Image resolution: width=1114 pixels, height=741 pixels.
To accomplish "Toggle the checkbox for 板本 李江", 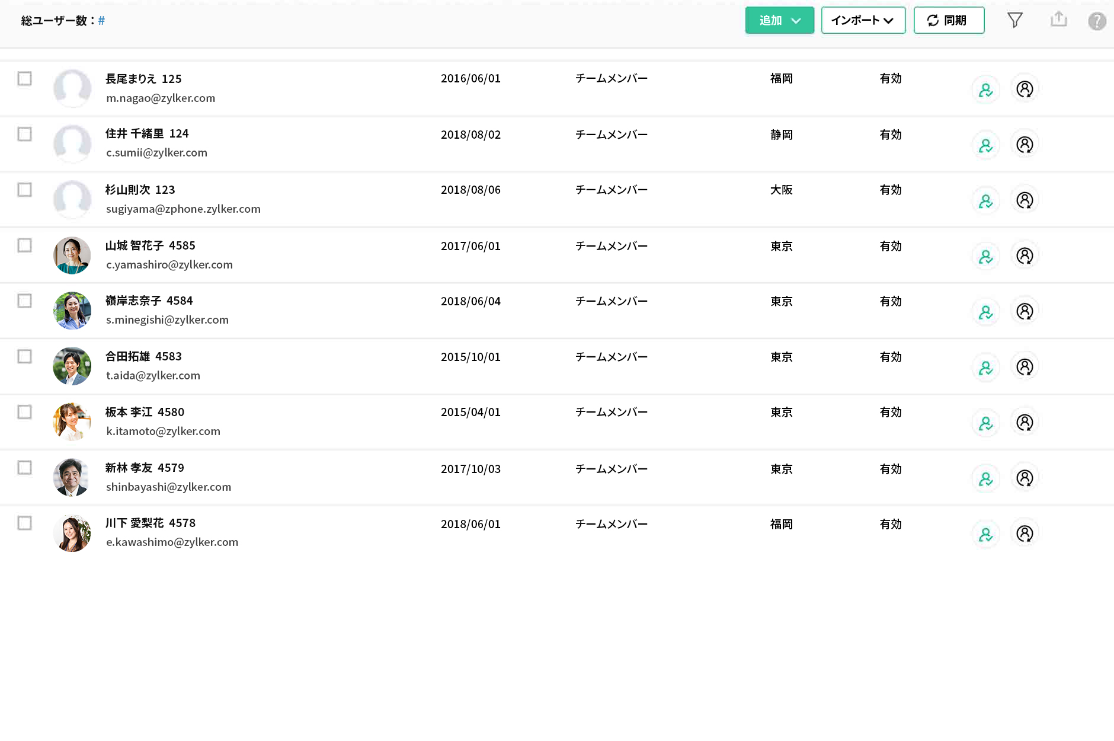I will (24, 412).
